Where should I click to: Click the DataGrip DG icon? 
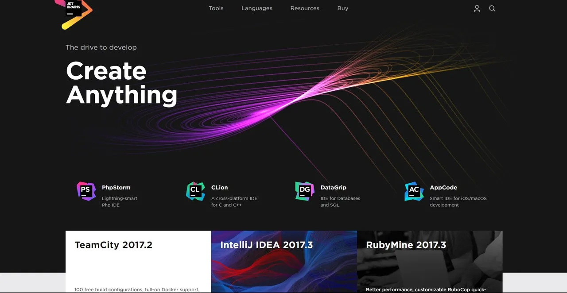tap(305, 191)
